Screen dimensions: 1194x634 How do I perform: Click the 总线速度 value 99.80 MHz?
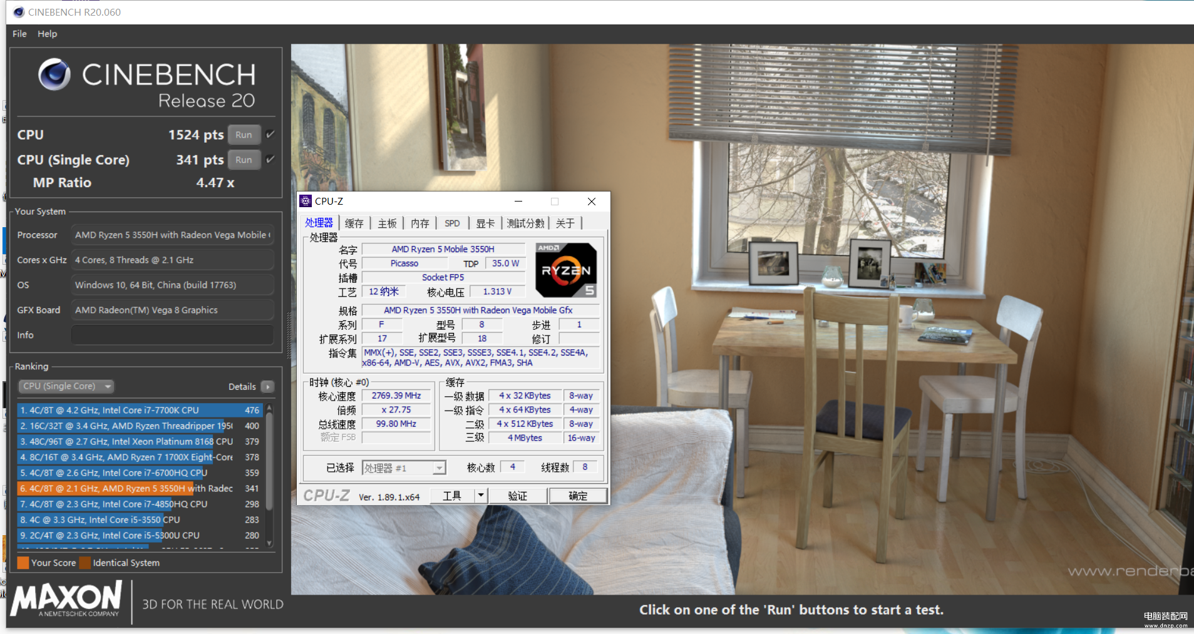pos(396,424)
